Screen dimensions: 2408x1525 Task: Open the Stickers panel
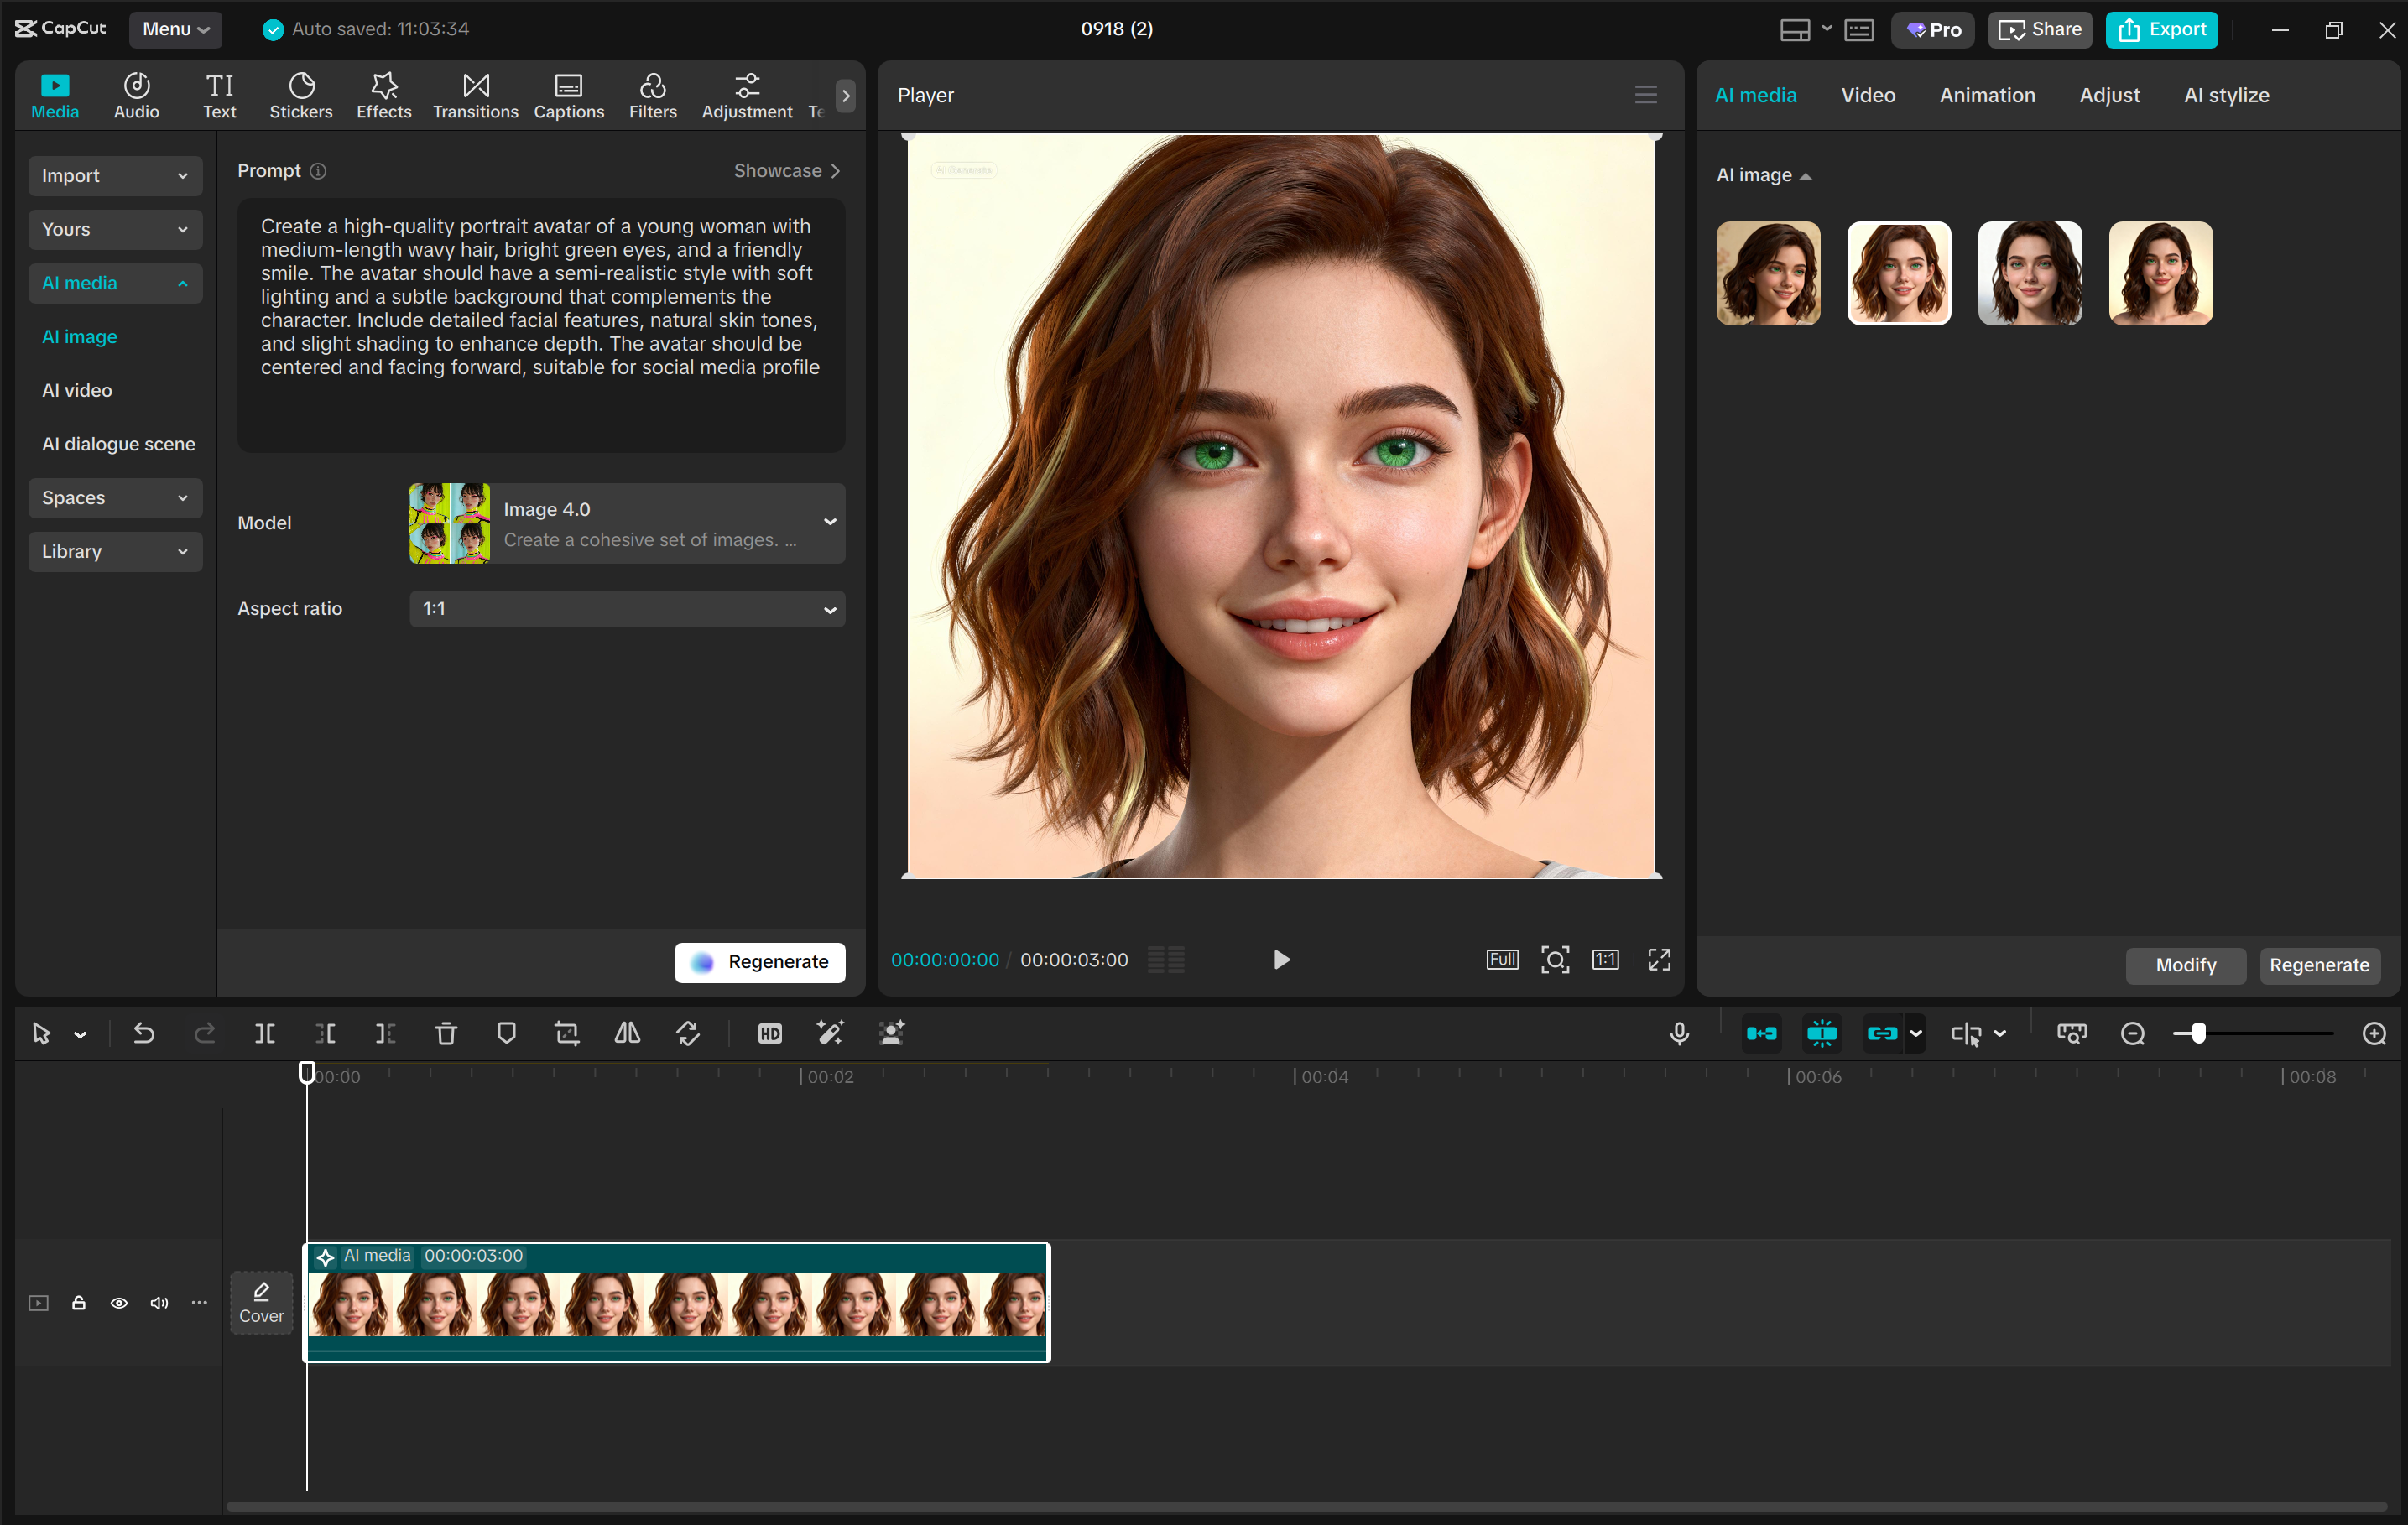(301, 96)
